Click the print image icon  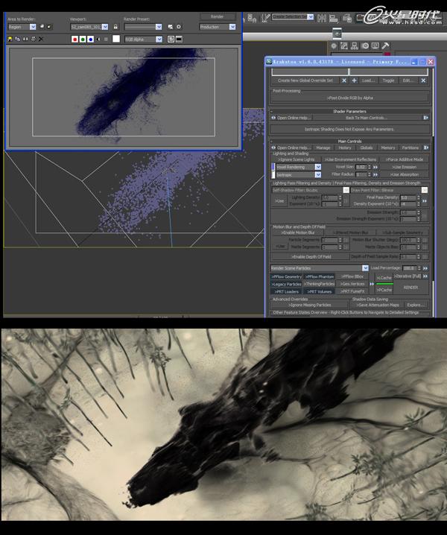click(32, 38)
